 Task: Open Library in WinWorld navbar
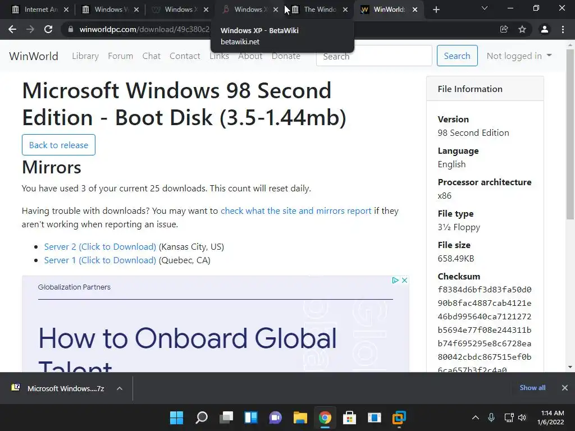pyautogui.click(x=85, y=56)
